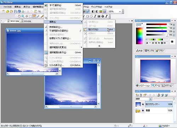This screenshot has height=128, width=177.
Task: Choose すべて選択 menu entry
Action: (x=63, y=5)
